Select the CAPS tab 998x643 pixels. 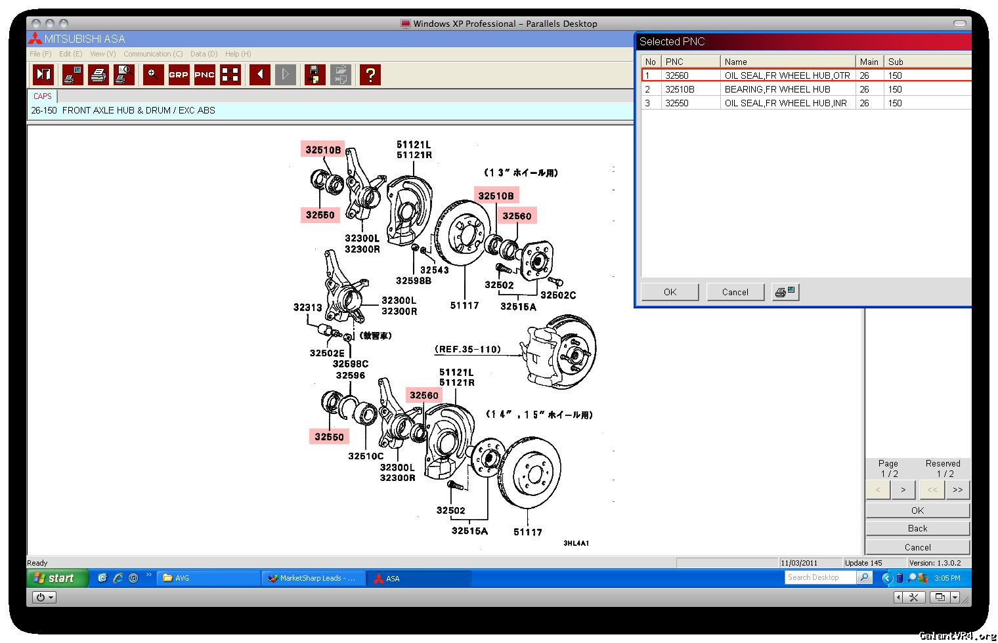pyautogui.click(x=42, y=96)
